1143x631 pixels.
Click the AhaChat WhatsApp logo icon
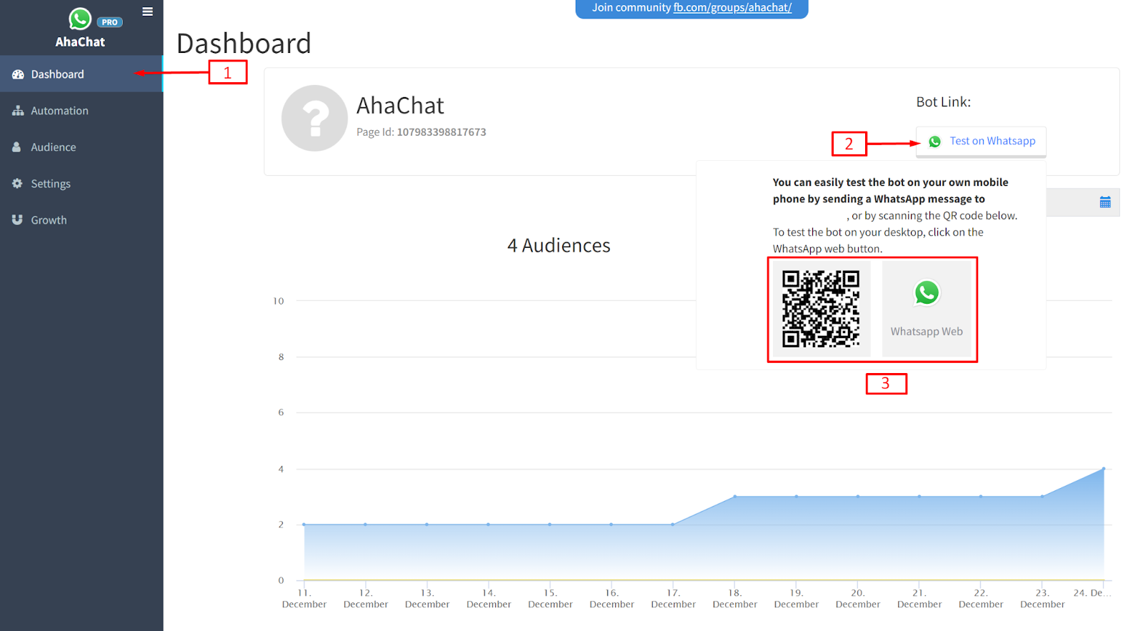pos(80,19)
